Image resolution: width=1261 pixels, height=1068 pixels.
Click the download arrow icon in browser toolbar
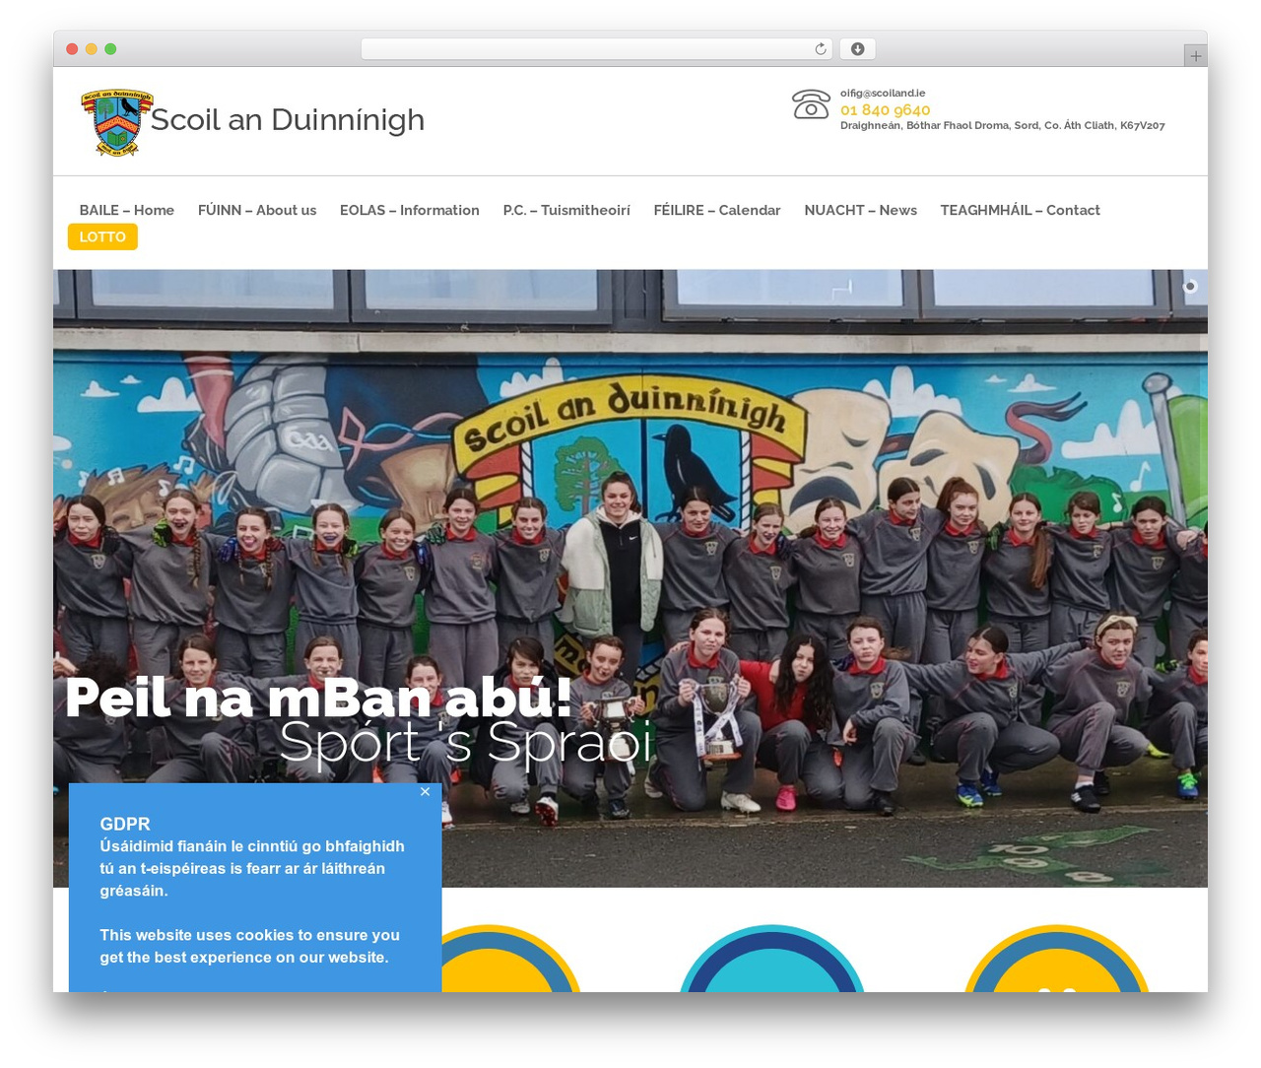858,49
